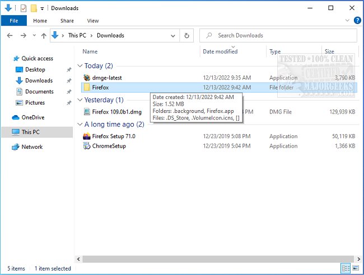Screen dimensions: 364x275
Task: Select the Firefox Setup 71.0 file name
Action: pyautogui.click(x=114, y=136)
